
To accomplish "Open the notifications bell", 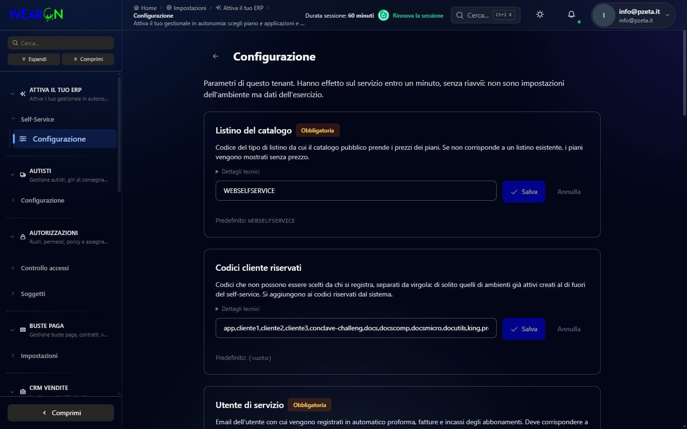I will point(571,15).
